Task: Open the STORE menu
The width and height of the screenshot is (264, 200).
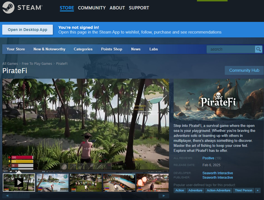Action: [67, 8]
